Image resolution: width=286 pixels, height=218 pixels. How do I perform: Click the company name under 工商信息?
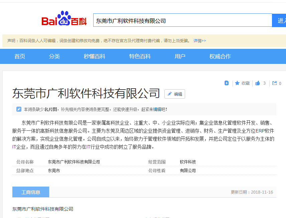click(43, 209)
